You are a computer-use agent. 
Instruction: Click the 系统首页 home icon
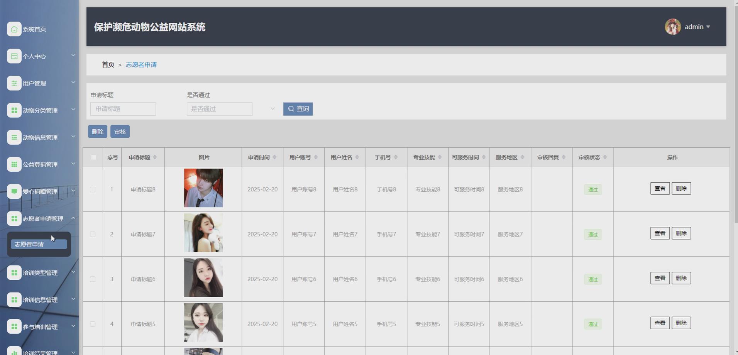14,29
